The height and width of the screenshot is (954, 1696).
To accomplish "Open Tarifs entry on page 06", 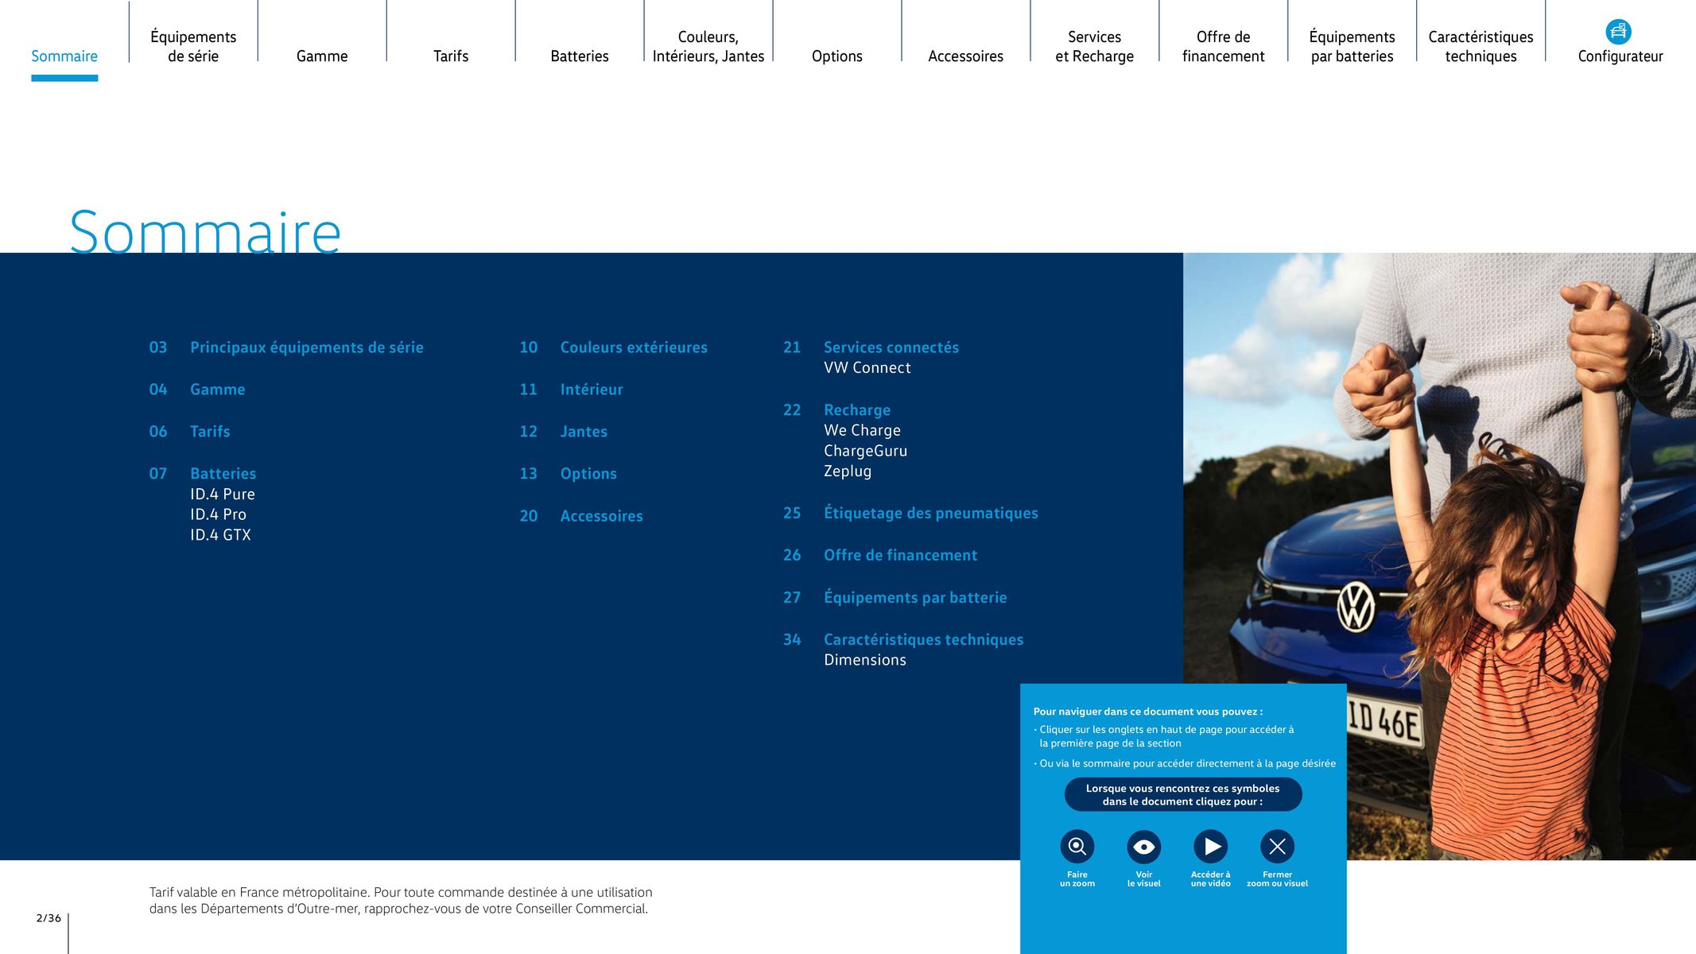I will tap(210, 432).
